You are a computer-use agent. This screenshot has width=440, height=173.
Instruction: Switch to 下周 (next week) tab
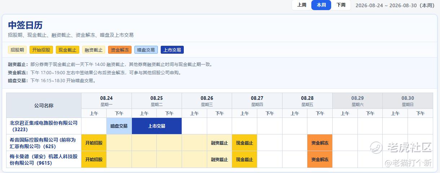[341, 5]
